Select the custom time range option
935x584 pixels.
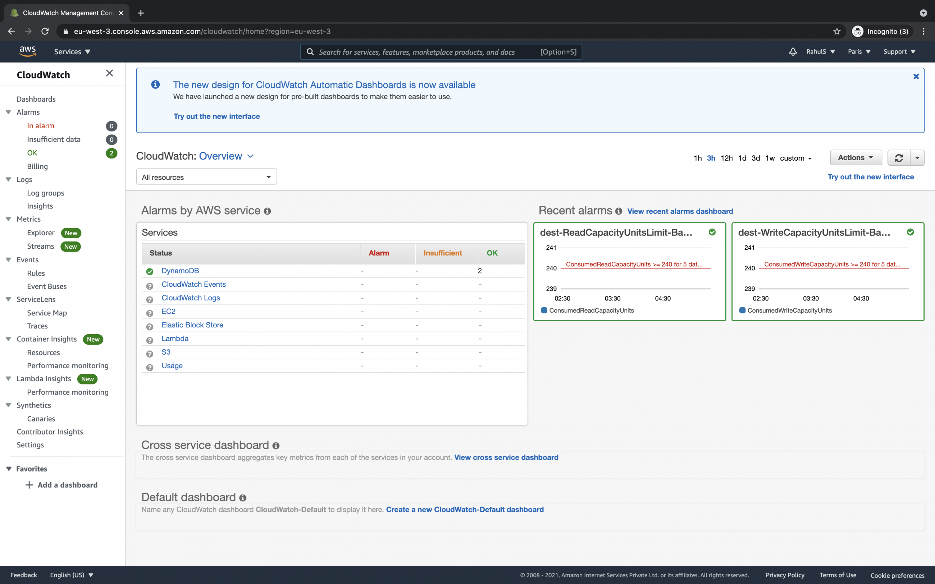click(793, 158)
